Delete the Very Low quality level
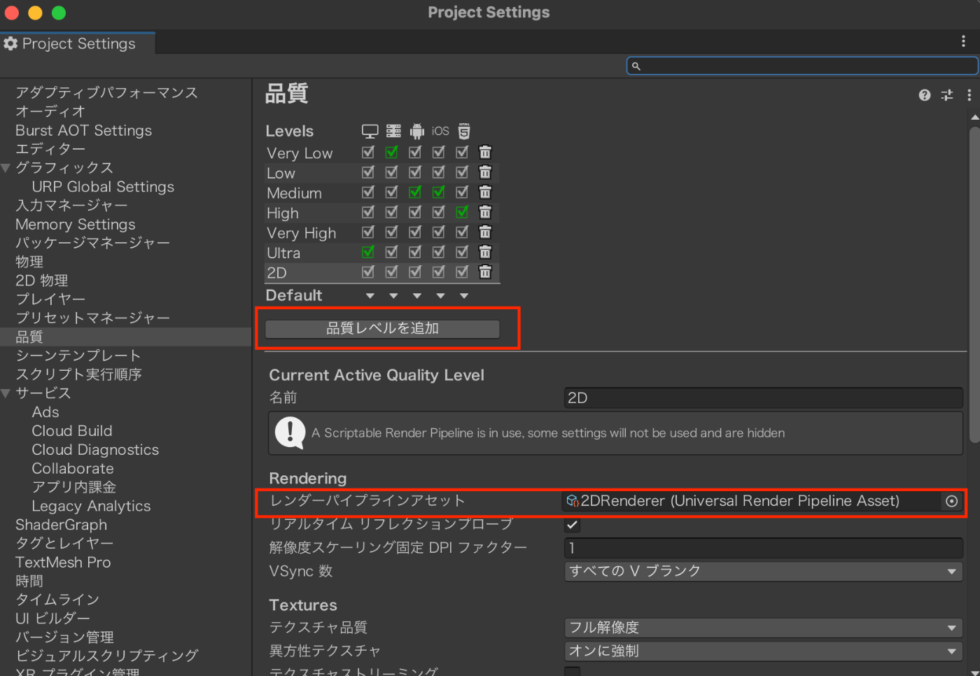 coord(485,152)
